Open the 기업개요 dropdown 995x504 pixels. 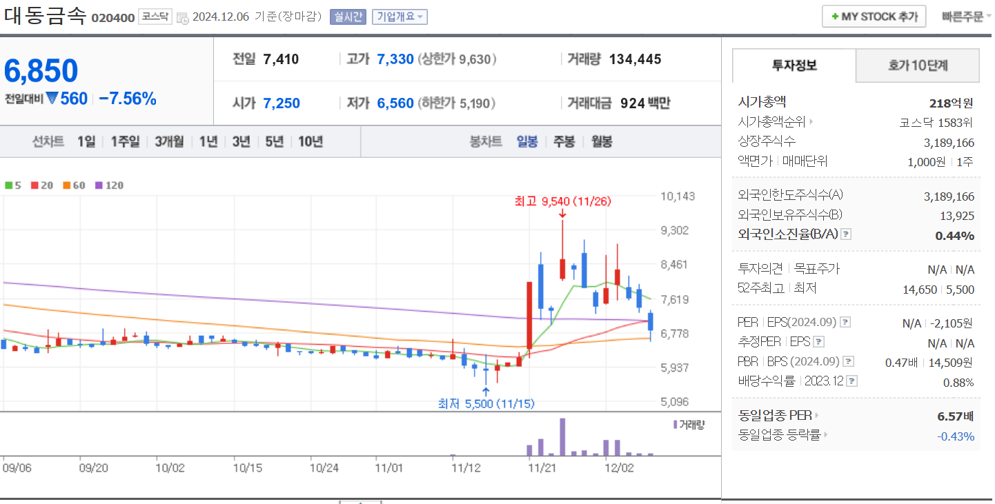400,17
